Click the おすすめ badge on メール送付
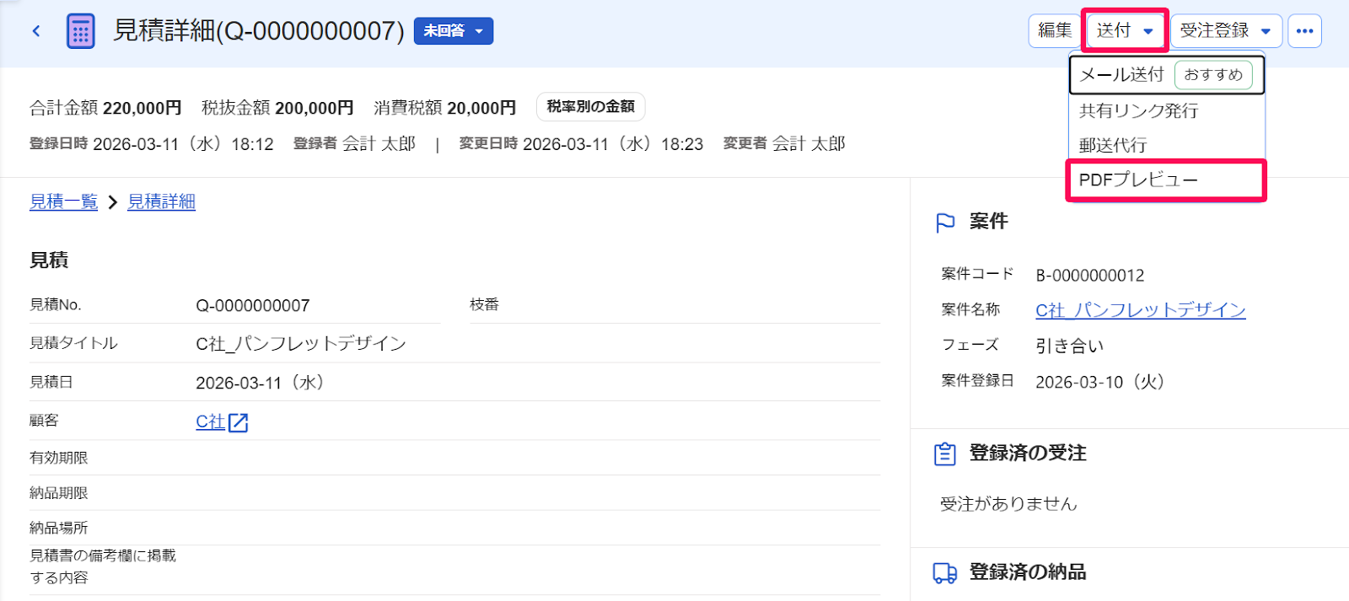This screenshot has height=601, width=1349. pyautogui.click(x=1213, y=75)
